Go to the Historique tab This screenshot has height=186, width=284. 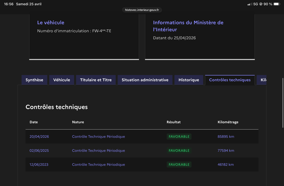[189, 80]
